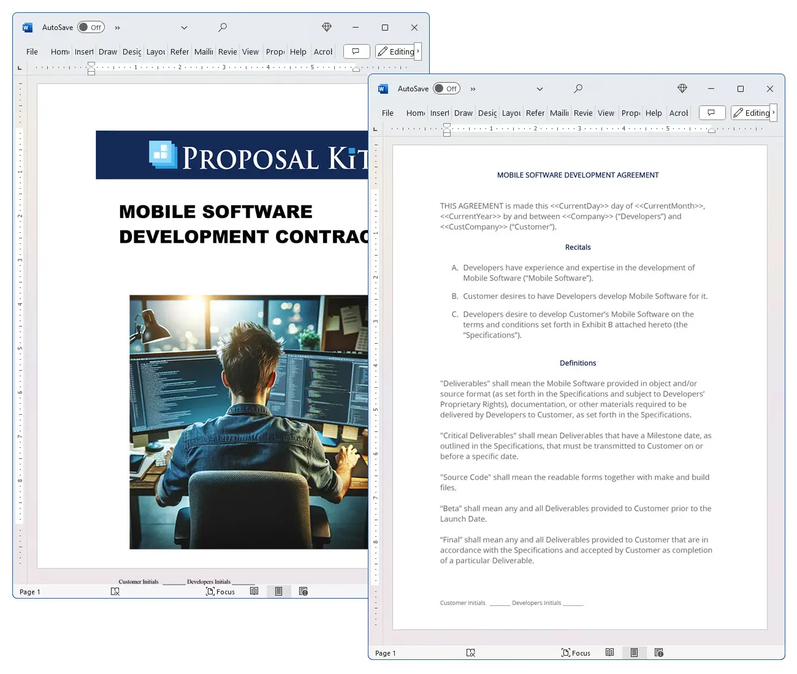
Task: Click Read Mode icon in back window status bar
Action: pyautogui.click(x=254, y=591)
